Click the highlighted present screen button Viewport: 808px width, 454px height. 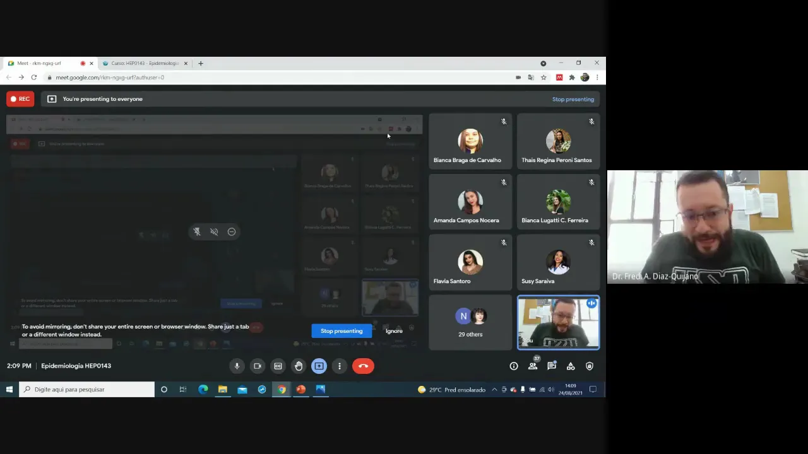tap(319, 366)
